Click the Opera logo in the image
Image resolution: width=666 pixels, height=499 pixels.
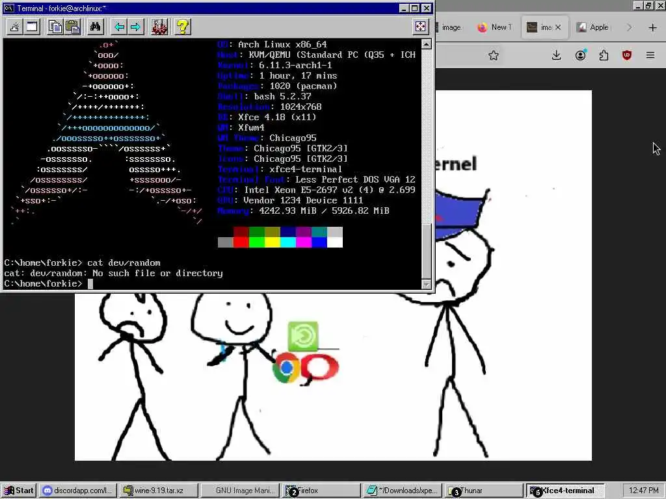pyautogui.click(x=320, y=368)
